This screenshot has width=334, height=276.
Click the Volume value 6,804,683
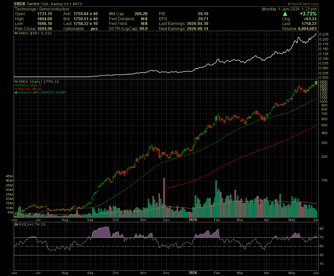[307, 29]
